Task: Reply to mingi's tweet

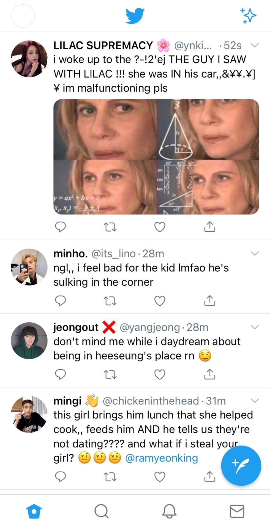Action: pos(60,476)
